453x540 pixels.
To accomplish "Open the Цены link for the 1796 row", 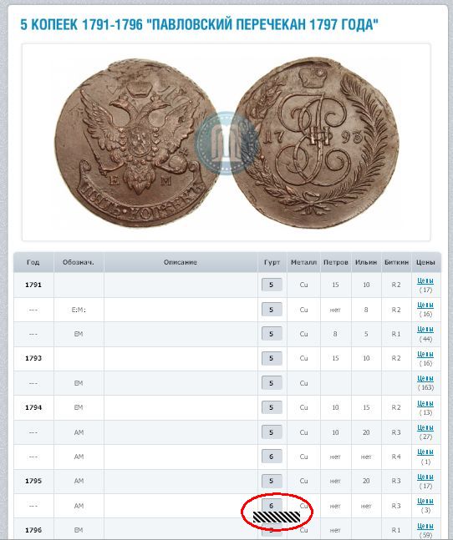I will coord(425,526).
